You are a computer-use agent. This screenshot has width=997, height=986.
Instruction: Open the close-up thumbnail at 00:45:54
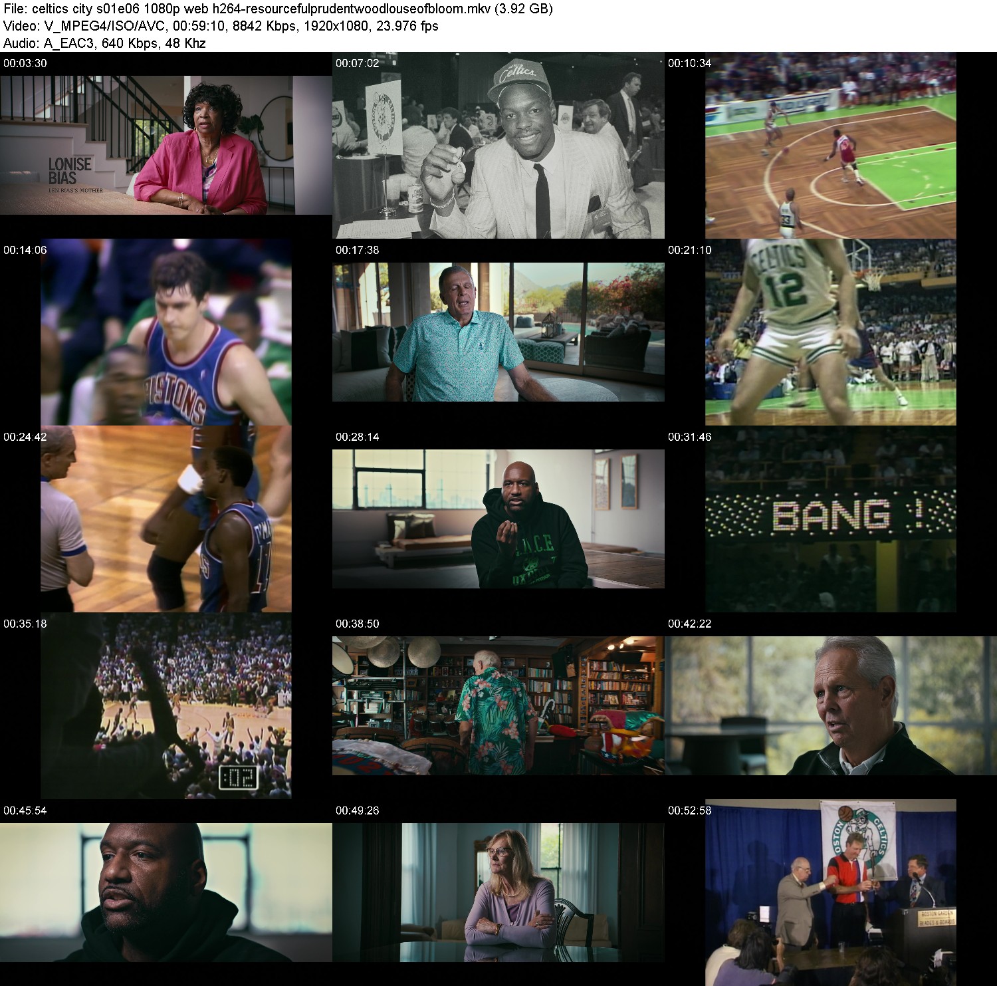click(166, 893)
